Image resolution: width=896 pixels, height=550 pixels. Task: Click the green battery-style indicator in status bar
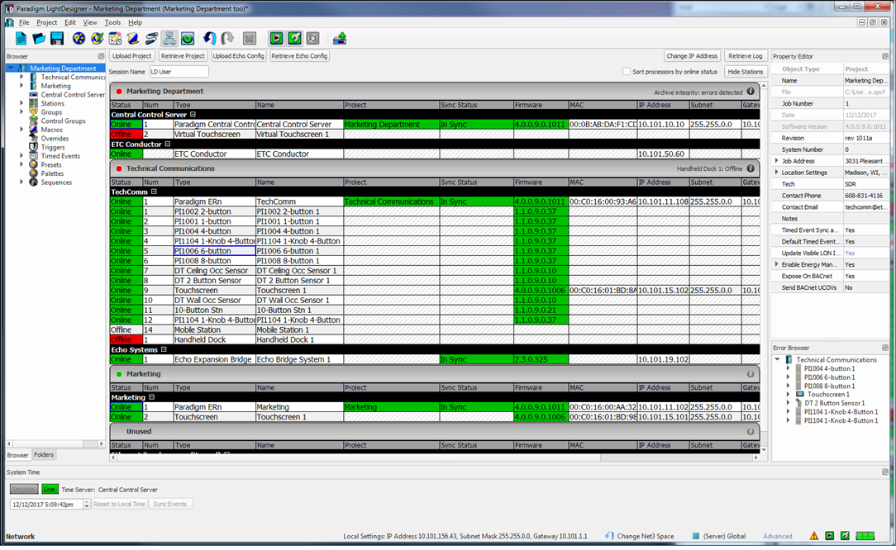865,536
